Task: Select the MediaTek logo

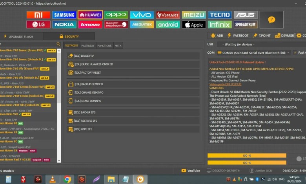Action: [142, 25]
